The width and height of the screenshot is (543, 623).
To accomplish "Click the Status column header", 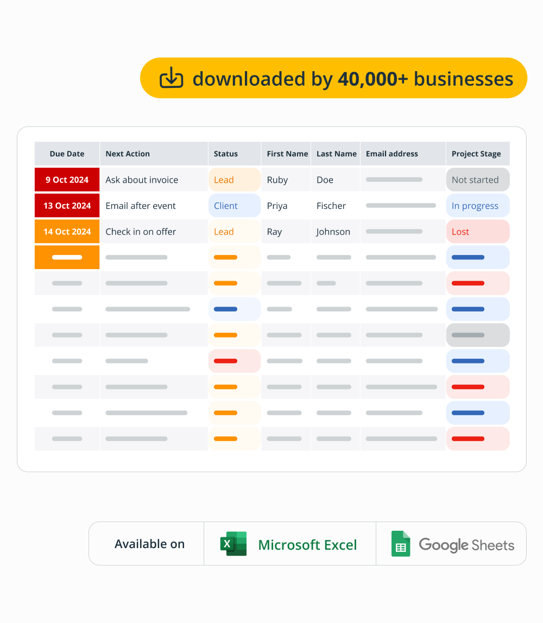I will [x=226, y=154].
